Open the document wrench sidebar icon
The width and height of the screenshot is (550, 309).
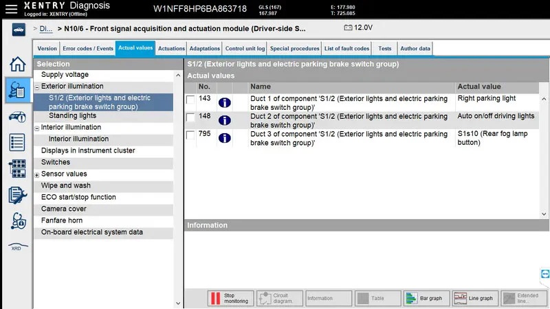tap(17, 195)
